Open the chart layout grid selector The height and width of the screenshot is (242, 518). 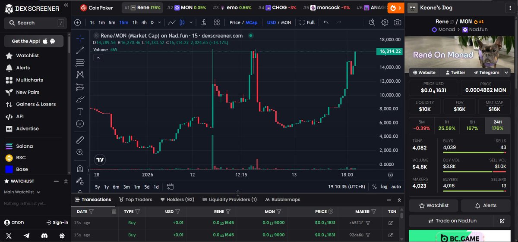point(217,22)
